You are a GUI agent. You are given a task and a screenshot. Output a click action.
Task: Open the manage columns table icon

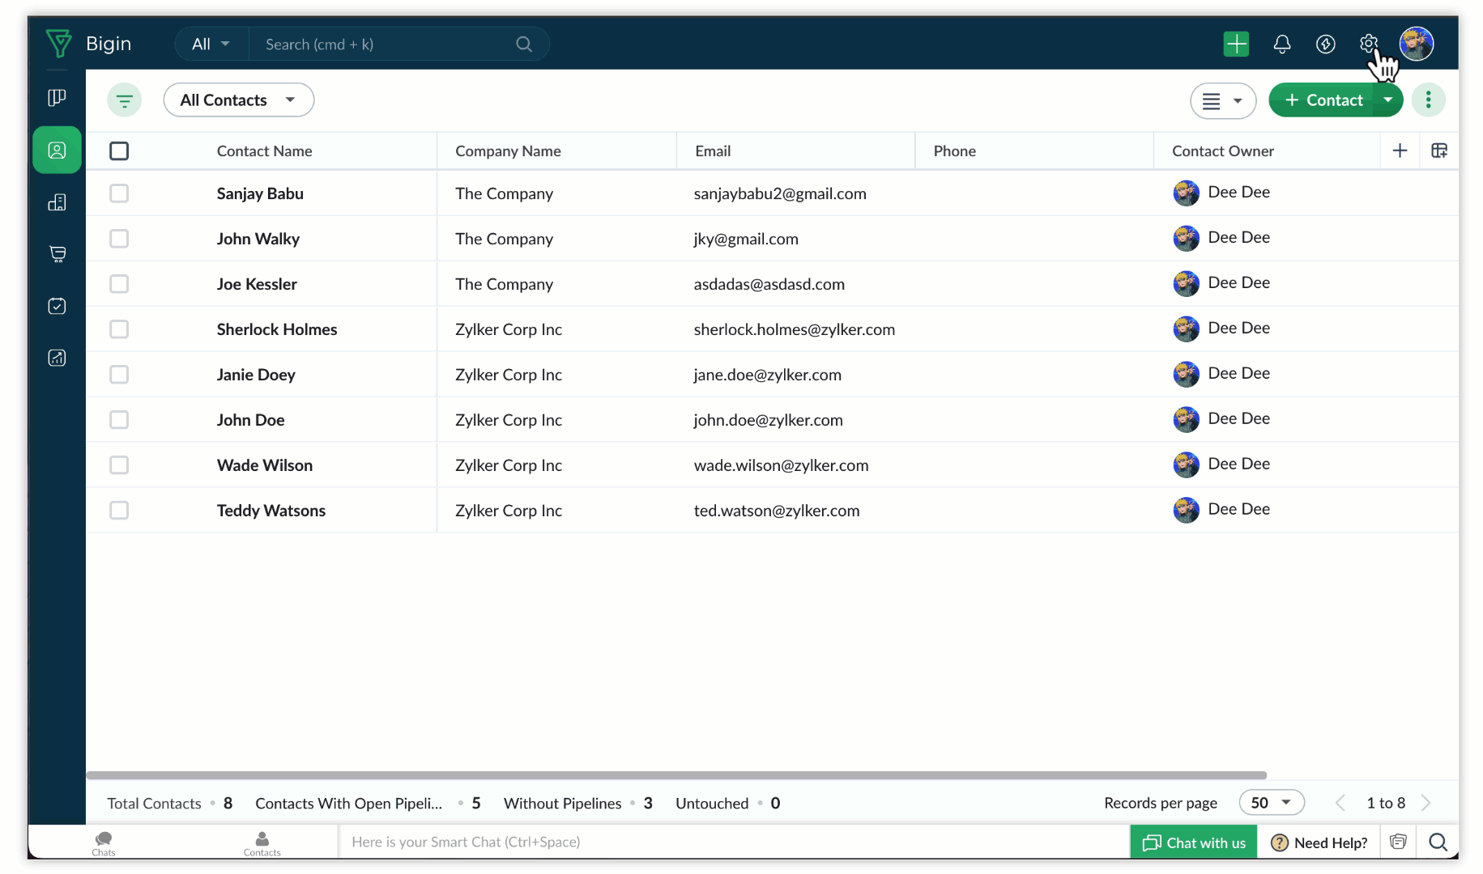tap(1439, 151)
